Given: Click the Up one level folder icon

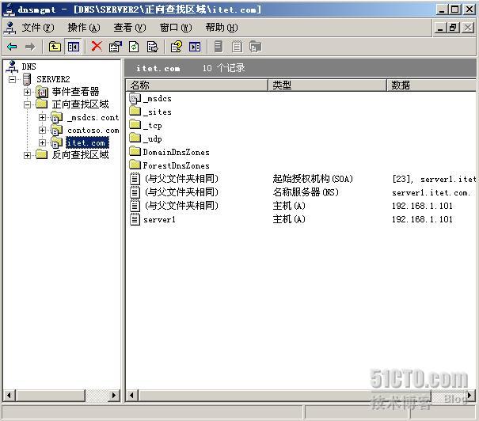Looking at the screenshot, I should coord(55,47).
